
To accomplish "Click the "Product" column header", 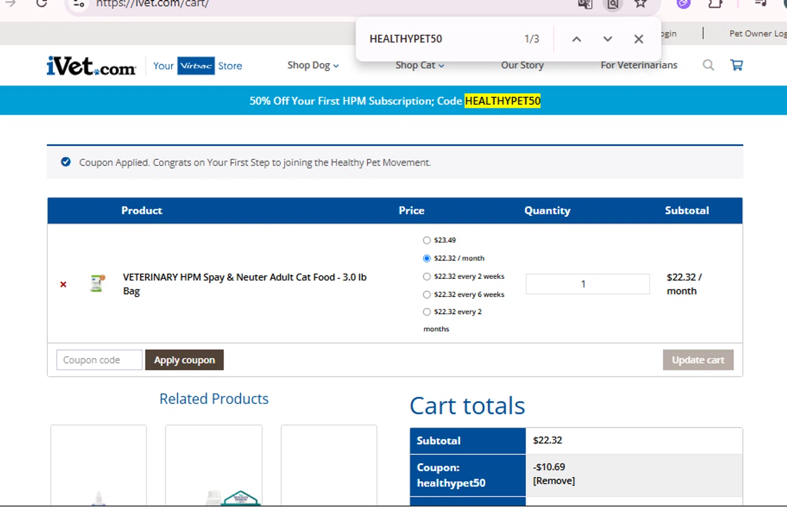I will 142,211.
